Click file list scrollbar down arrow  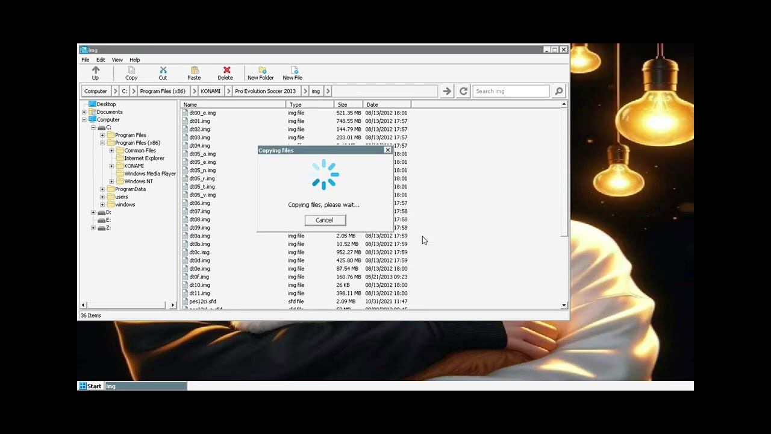point(564,306)
